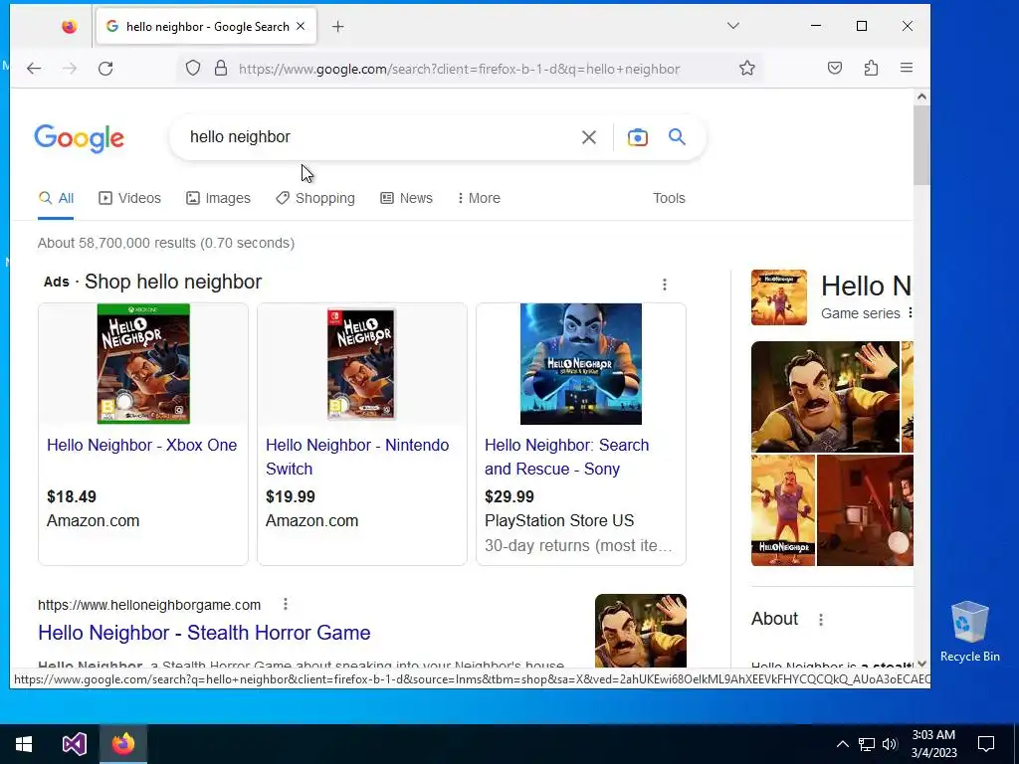Open the Firefox View icon
Image resolution: width=1019 pixels, height=764 pixels.
pos(69,27)
